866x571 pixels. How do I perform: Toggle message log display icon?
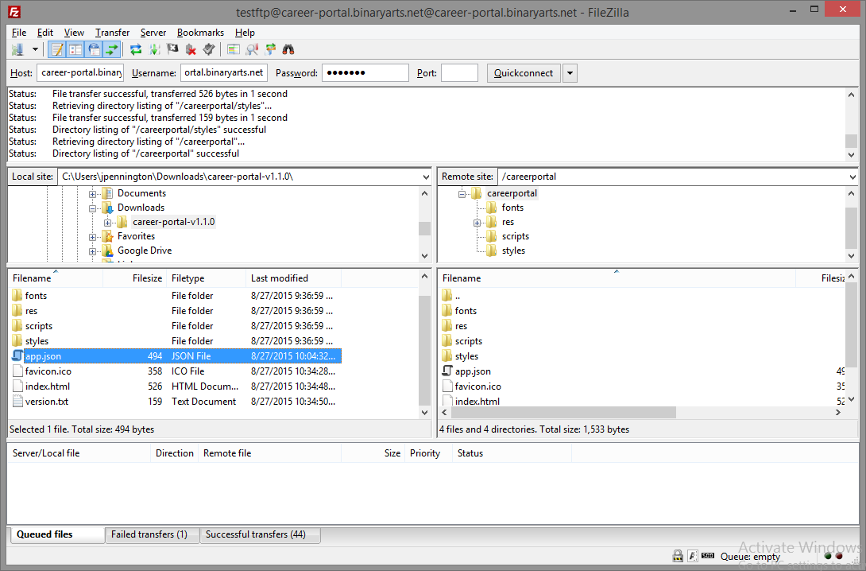pyautogui.click(x=57, y=50)
